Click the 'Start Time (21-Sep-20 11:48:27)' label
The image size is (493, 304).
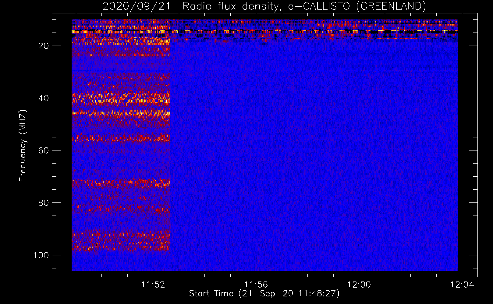tap(264, 294)
